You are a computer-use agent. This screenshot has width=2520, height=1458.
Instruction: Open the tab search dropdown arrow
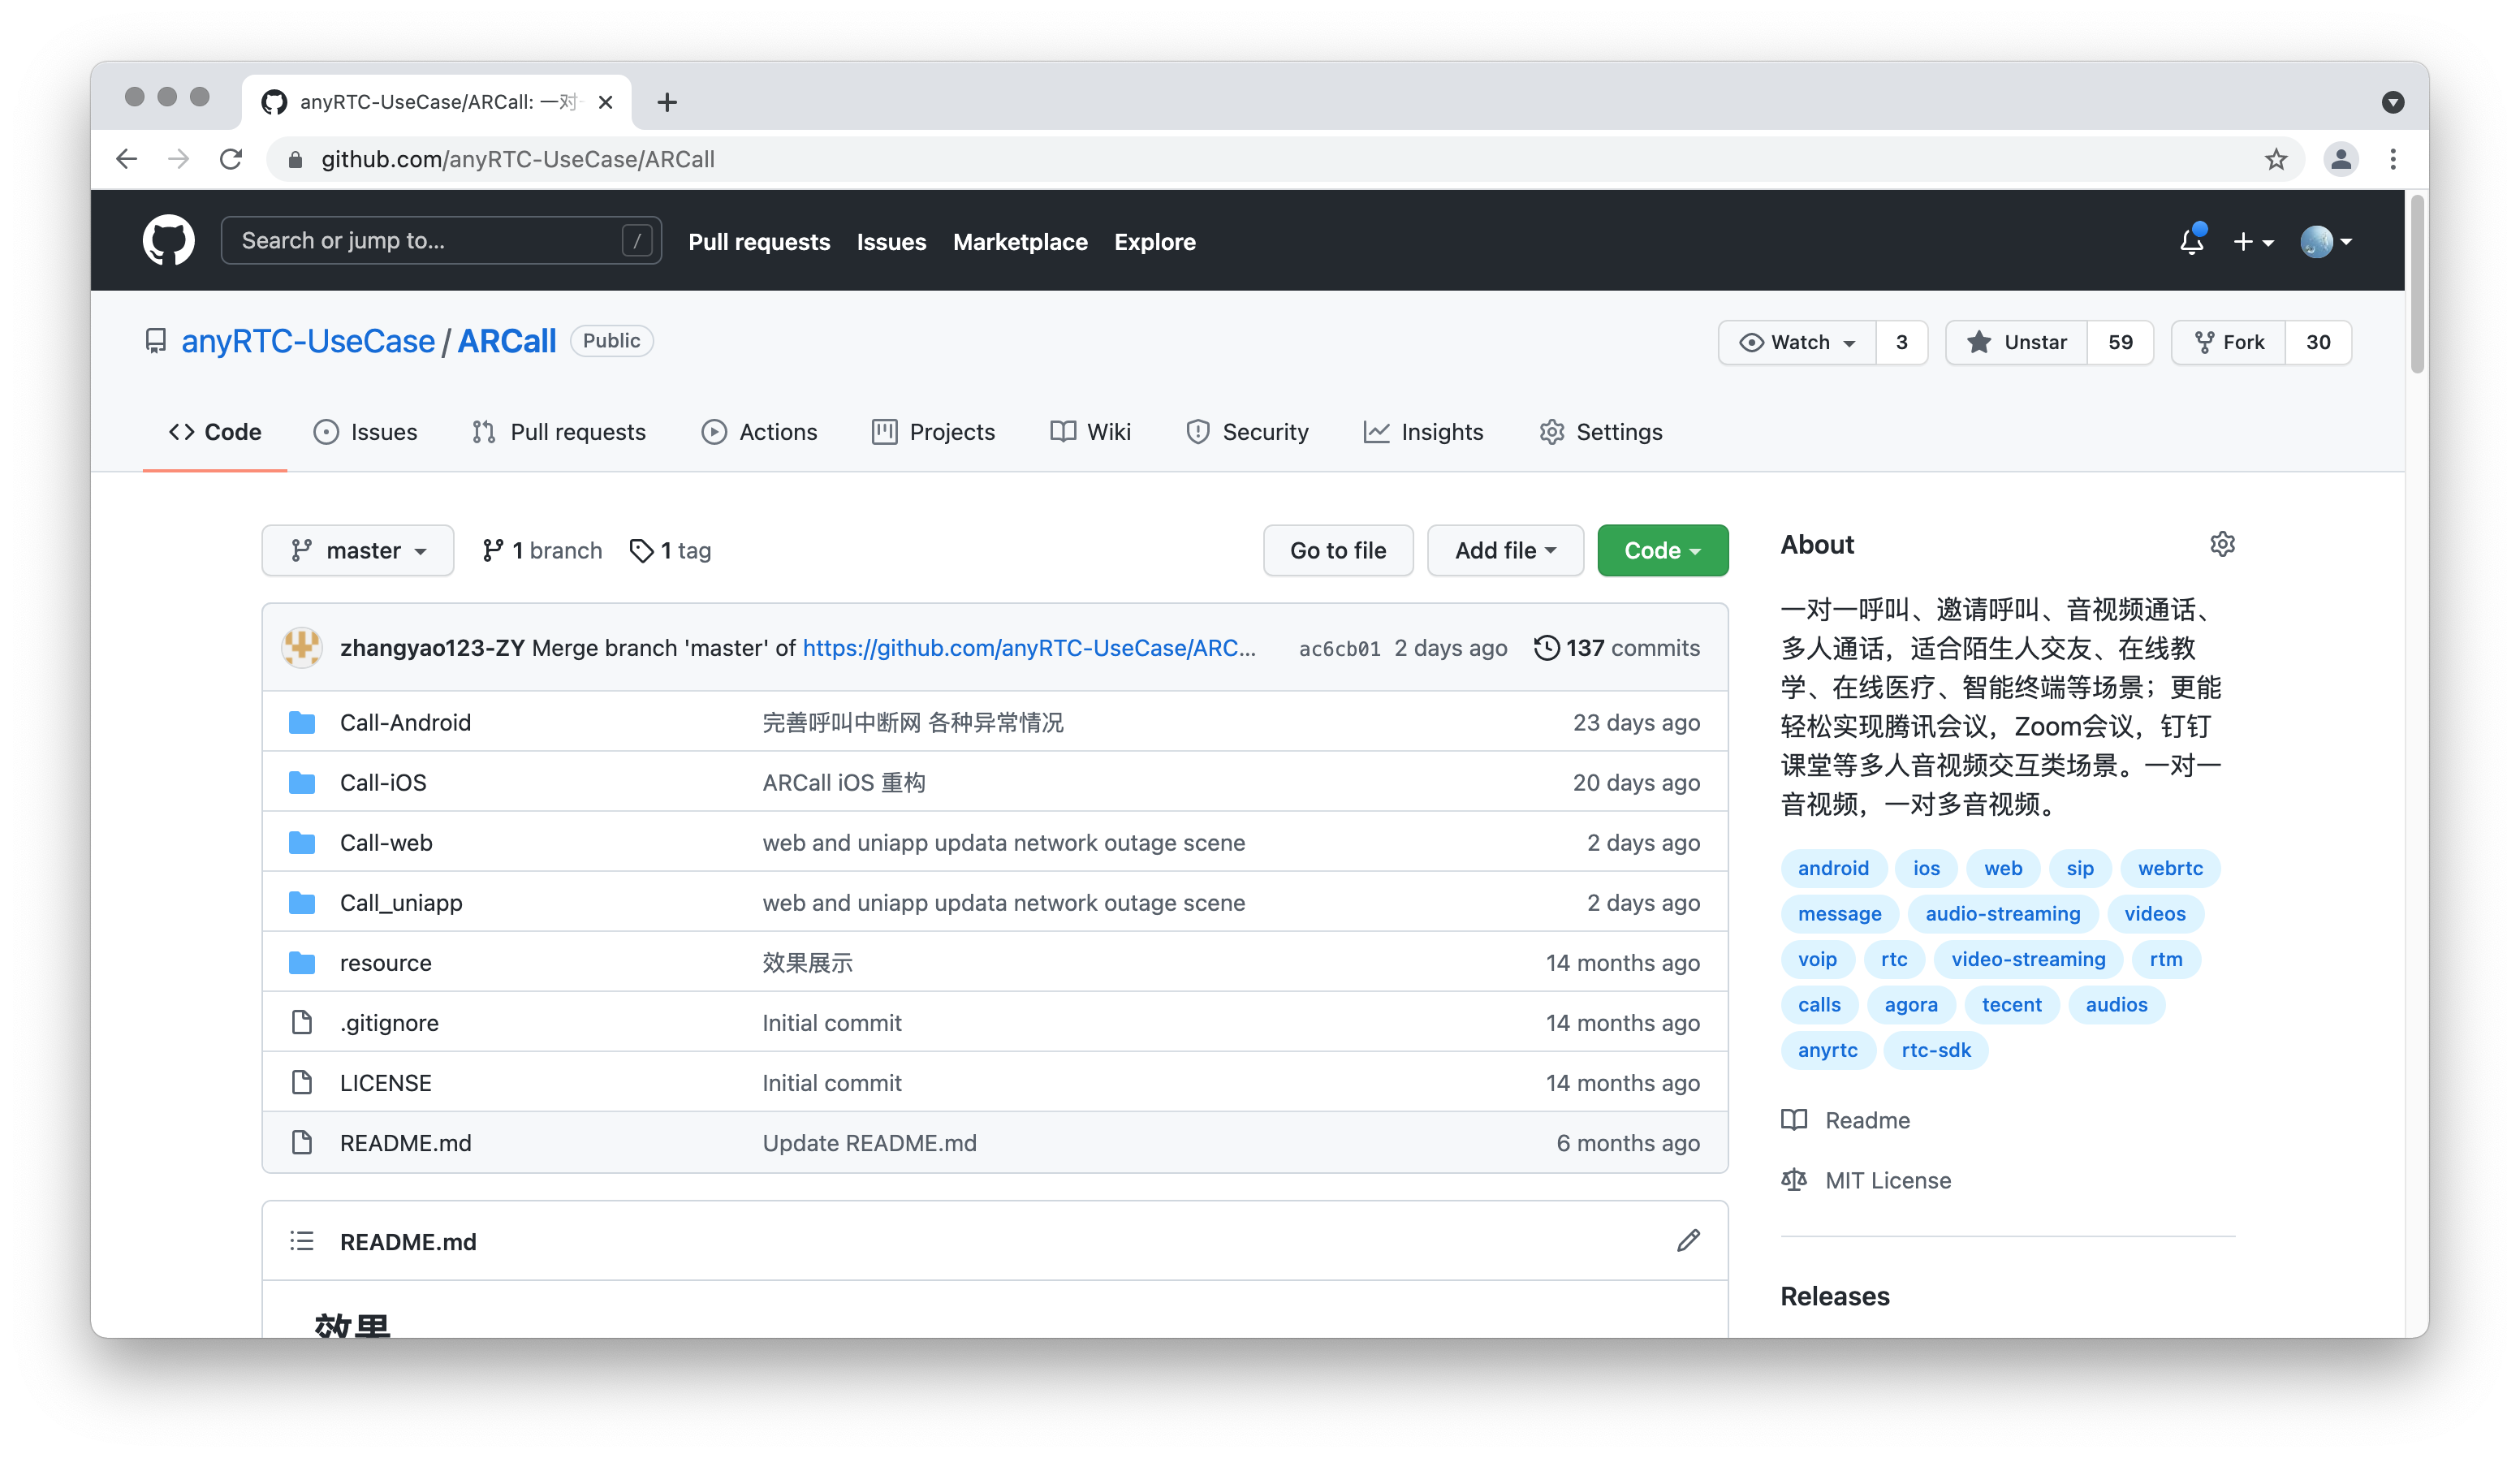pos(2393,102)
